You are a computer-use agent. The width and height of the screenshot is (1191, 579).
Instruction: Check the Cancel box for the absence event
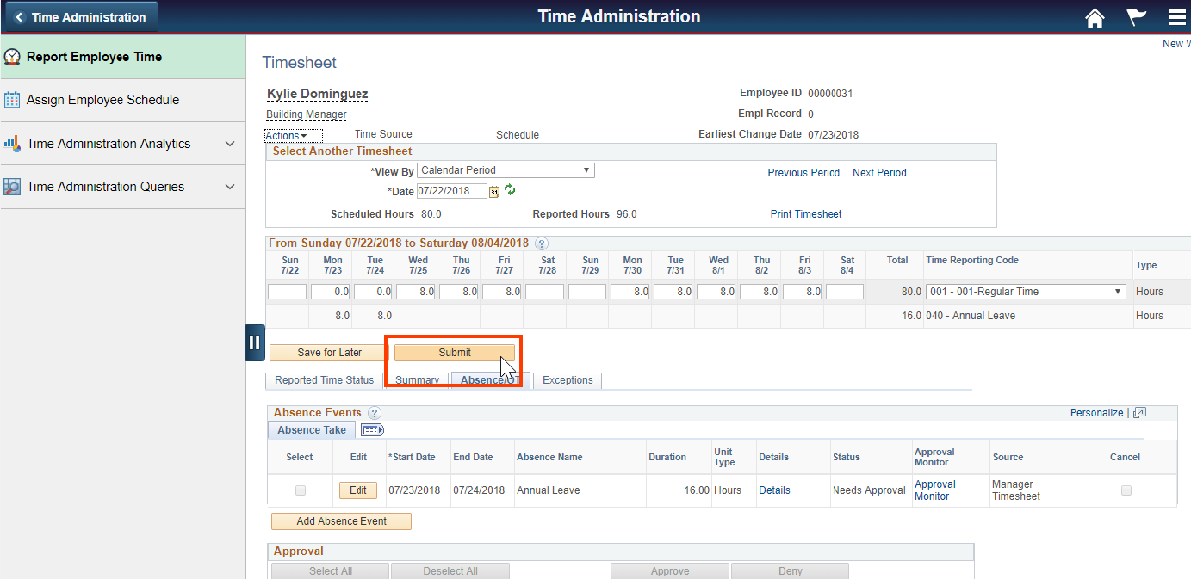point(1125,490)
